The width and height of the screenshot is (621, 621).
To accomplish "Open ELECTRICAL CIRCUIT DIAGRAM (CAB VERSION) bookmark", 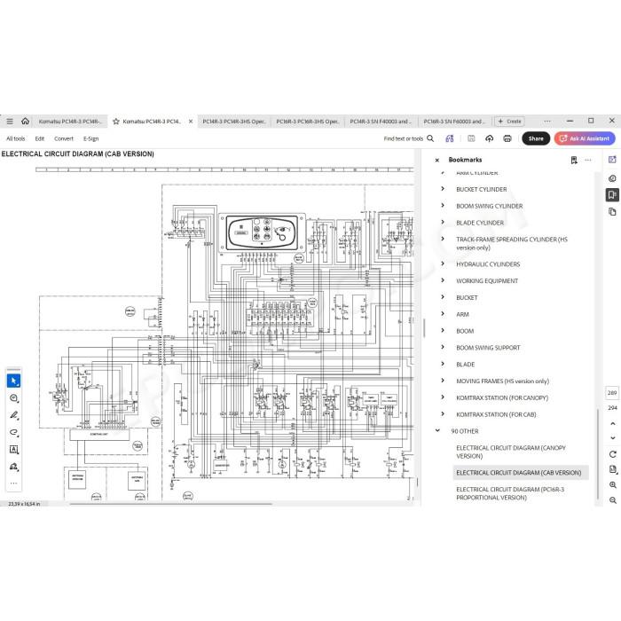I will click(519, 473).
